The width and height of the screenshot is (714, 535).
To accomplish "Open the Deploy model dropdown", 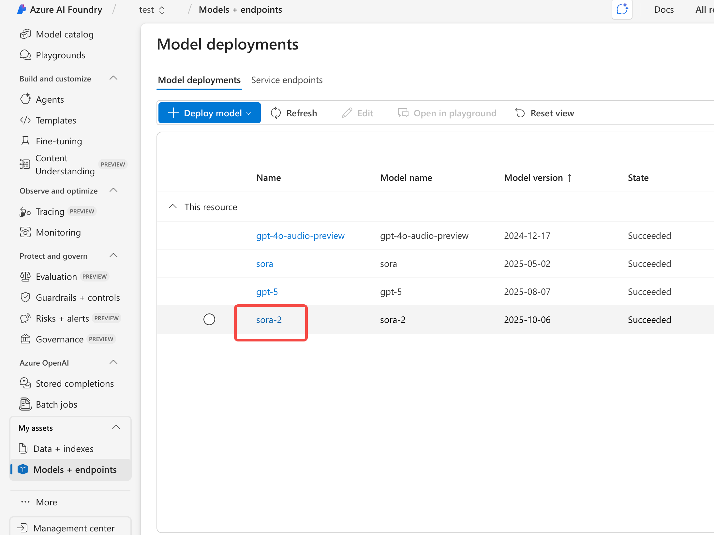I will click(x=210, y=113).
